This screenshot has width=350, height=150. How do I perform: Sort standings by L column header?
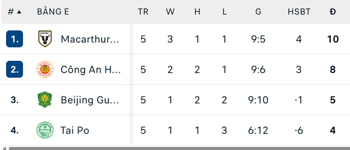tap(224, 12)
